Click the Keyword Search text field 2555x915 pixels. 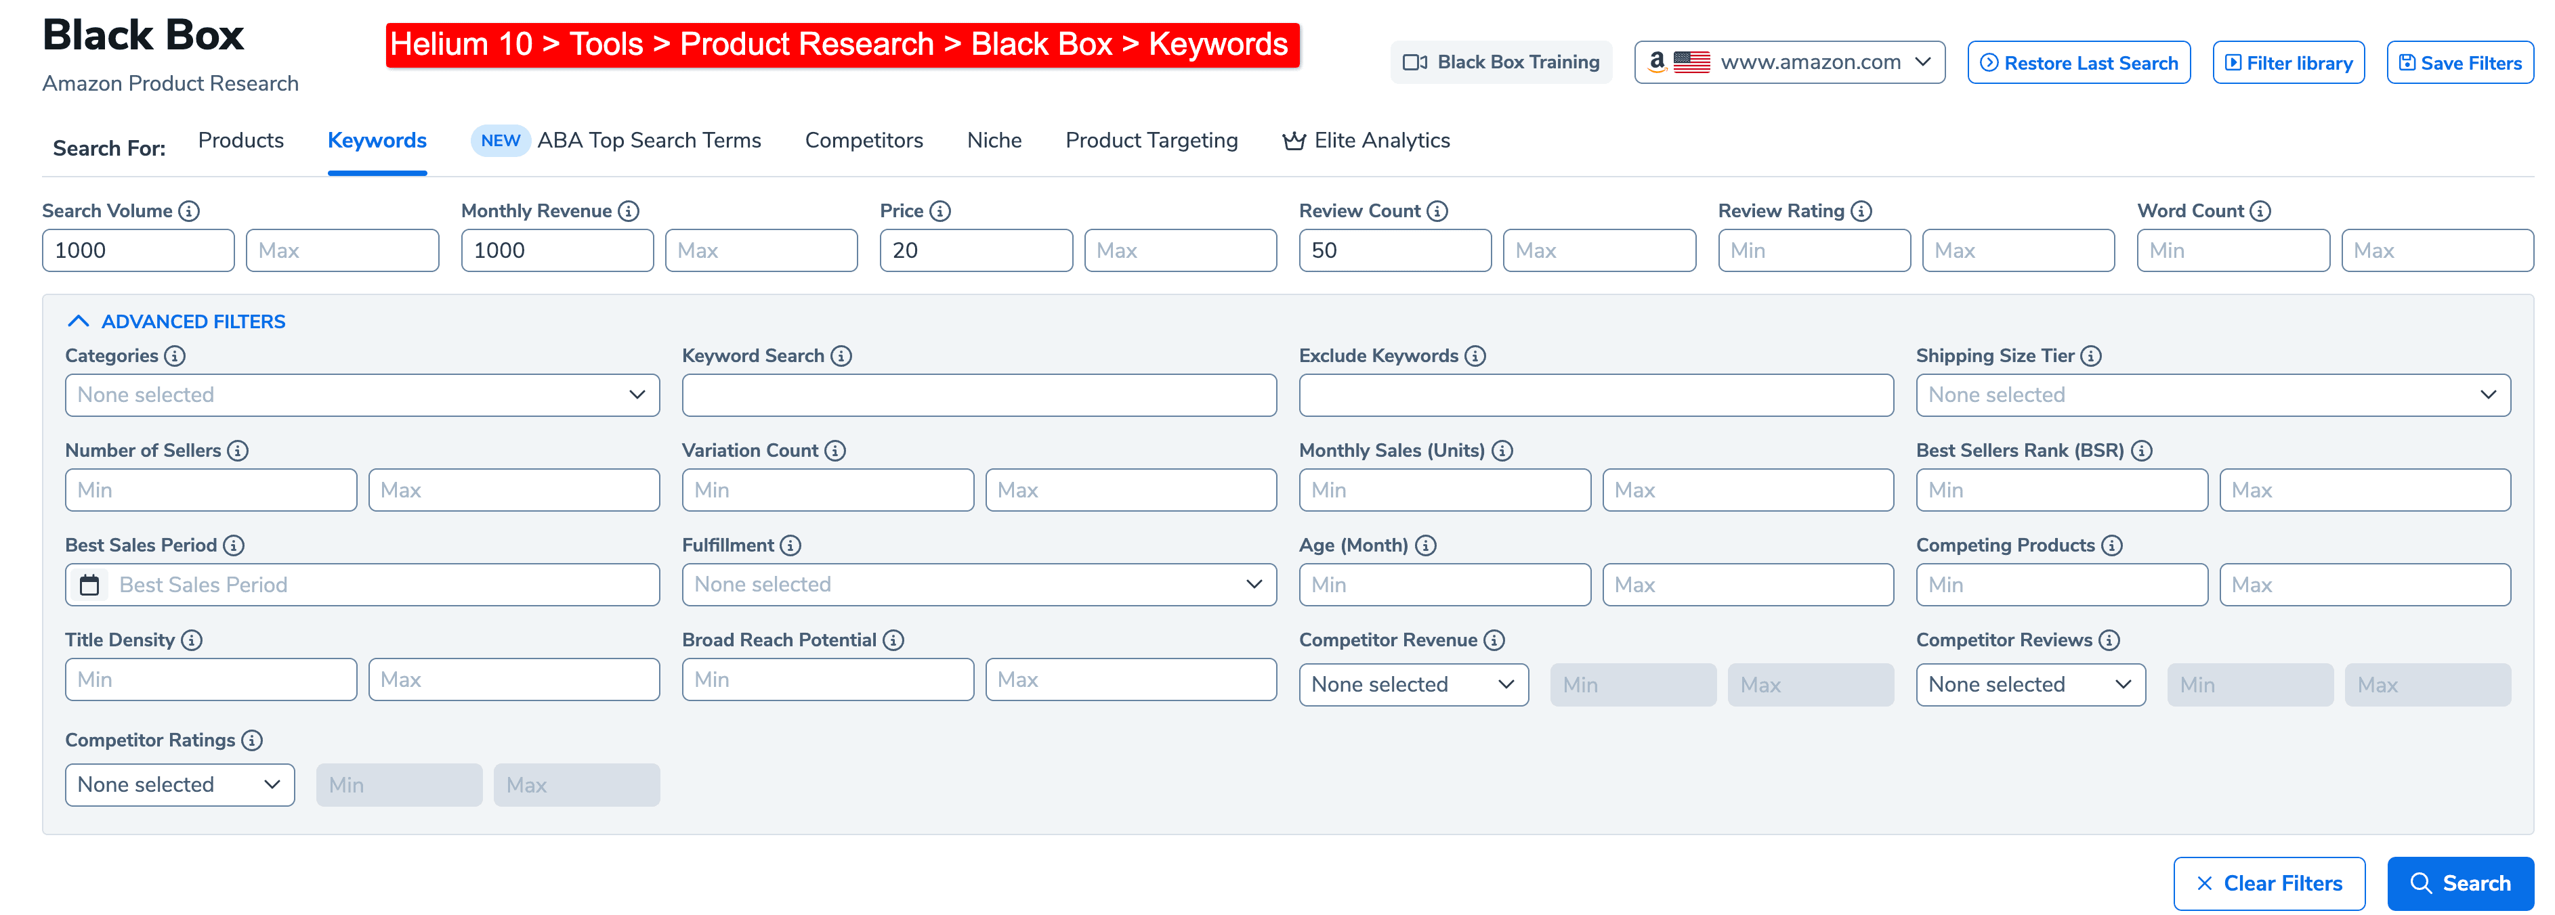(x=979, y=395)
